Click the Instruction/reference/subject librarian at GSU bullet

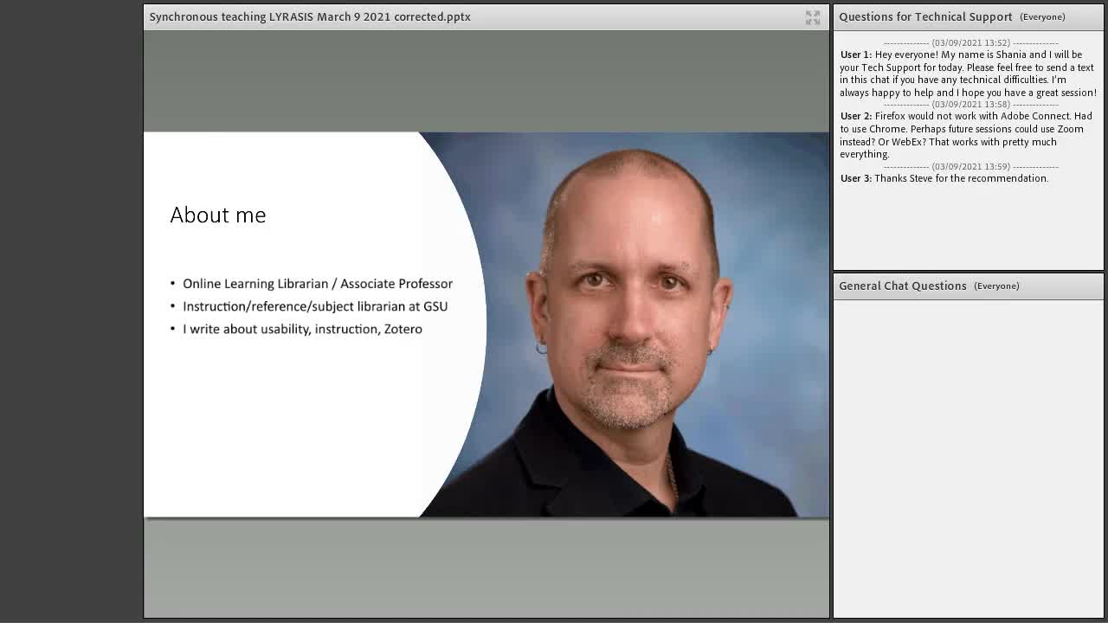point(309,306)
